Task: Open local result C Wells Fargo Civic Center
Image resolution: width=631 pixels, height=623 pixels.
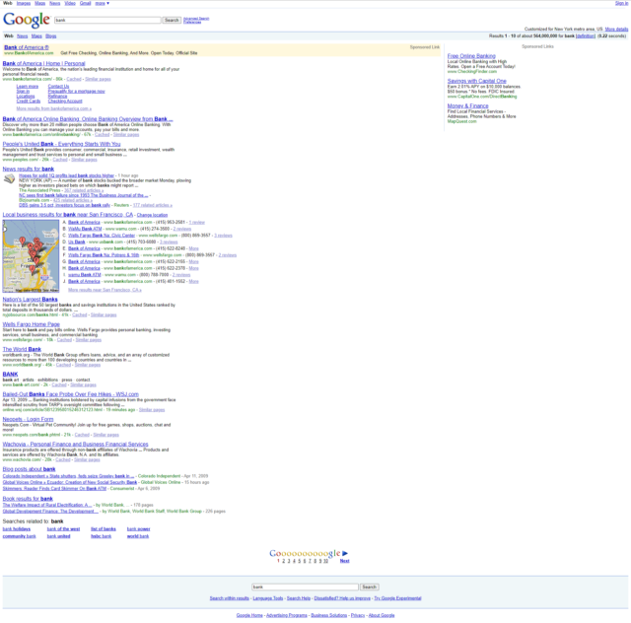Action: (x=102, y=236)
